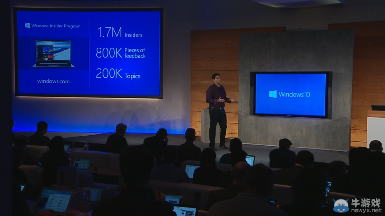Image resolution: width=385 pixels, height=216 pixels.
Task: Click the Windows logo on the stage display
Action: [x=273, y=94]
